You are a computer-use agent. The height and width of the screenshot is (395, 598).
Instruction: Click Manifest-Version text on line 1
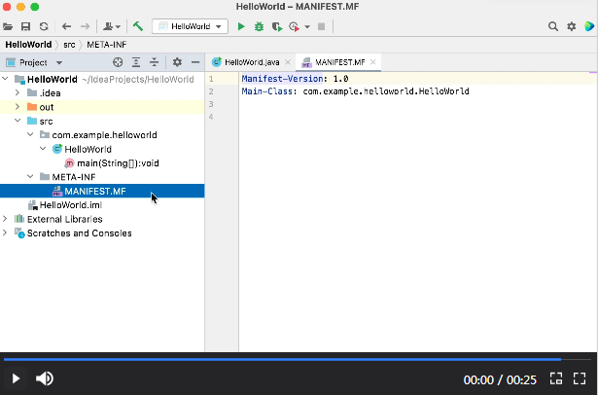[282, 79]
